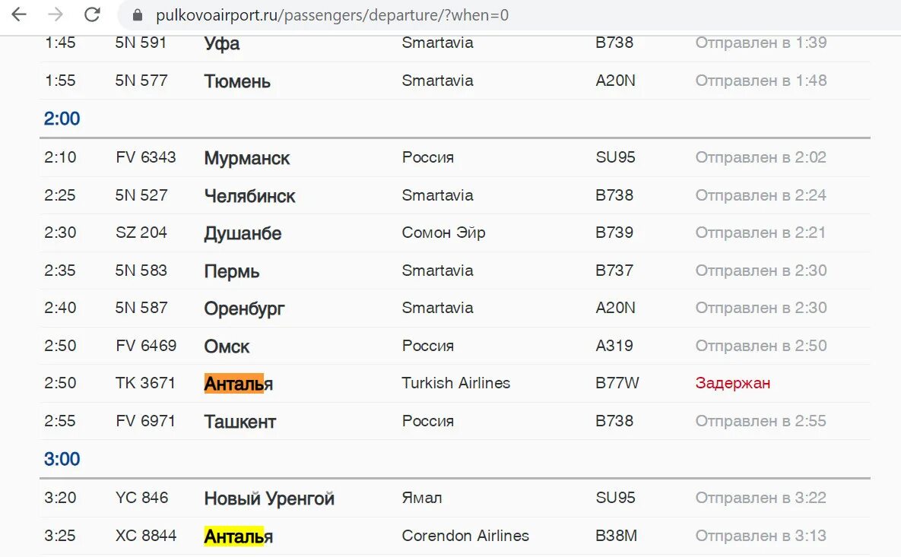Click Turkish Airlines airline name
Viewport: 901px width, 557px height.
click(x=455, y=383)
